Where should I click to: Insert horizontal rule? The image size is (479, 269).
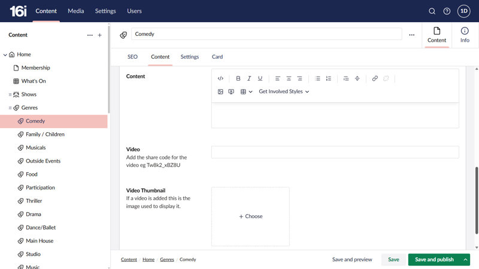(x=357, y=78)
